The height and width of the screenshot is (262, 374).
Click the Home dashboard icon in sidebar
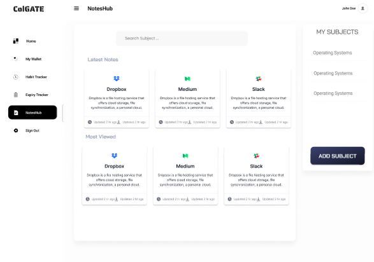pos(16,41)
